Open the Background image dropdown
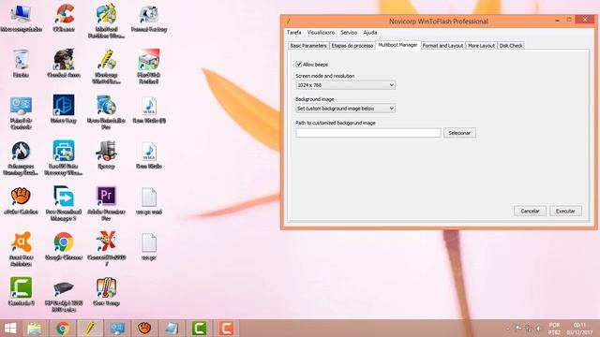The height and width of the screenshot is (337, 600). tap(345, 109)
